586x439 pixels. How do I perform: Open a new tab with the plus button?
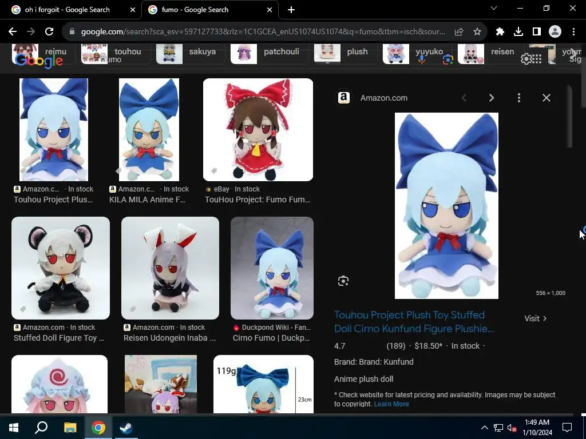click(291, 10)
